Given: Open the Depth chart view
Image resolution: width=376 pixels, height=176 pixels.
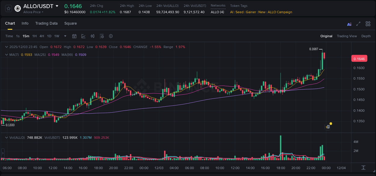Looking at the screenshot, I should (366, 36).
